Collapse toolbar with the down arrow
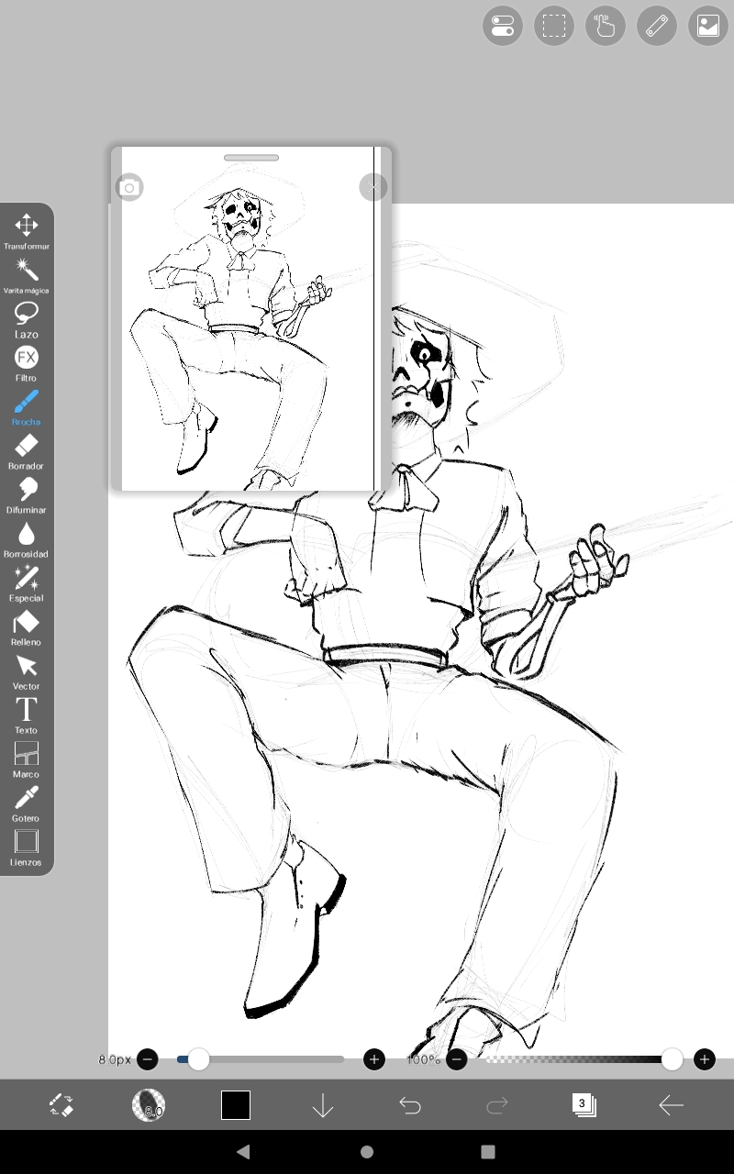This screenshot has height=1174, width=734. (x=322, y=1105)
